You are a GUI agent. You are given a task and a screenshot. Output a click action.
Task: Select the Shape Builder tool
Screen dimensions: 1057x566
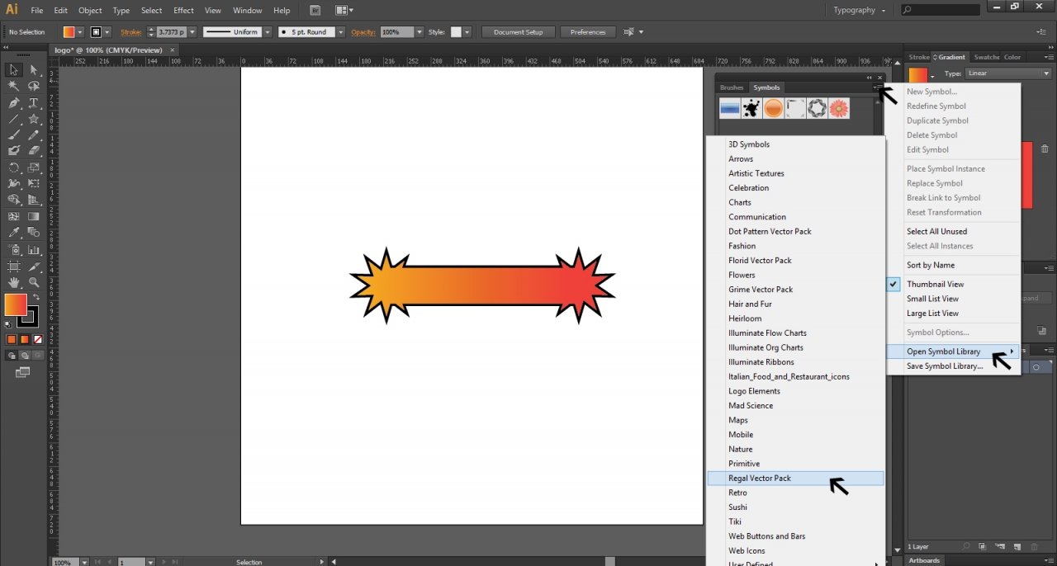(14, 200)
